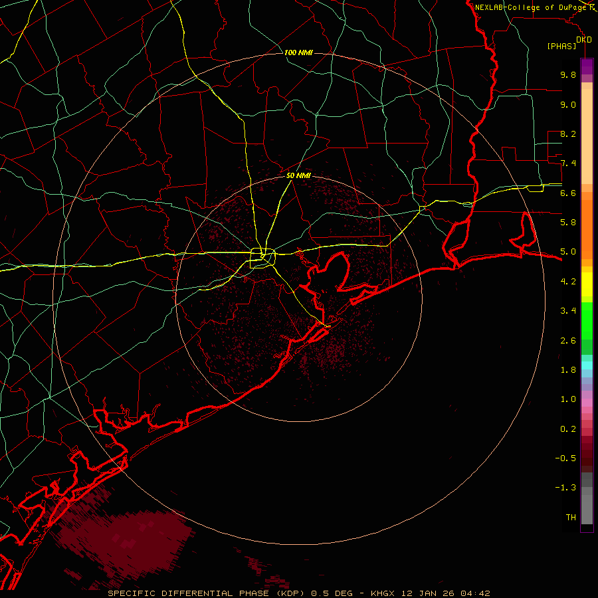Click the 7.4 legend value
The image size is (598, 598).
[568, 163]
